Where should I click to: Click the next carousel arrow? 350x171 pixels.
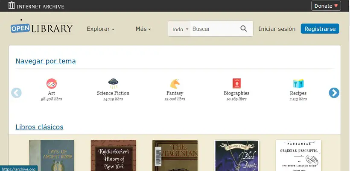334,93
